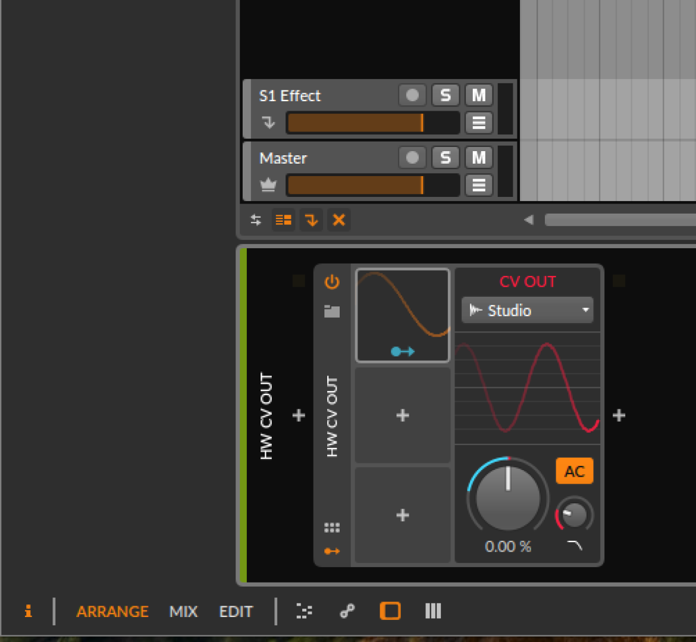The height and width of the screenshot is (642, 696).
Task: Toggle deactivated tracks X icon
Action: (338, 220)
